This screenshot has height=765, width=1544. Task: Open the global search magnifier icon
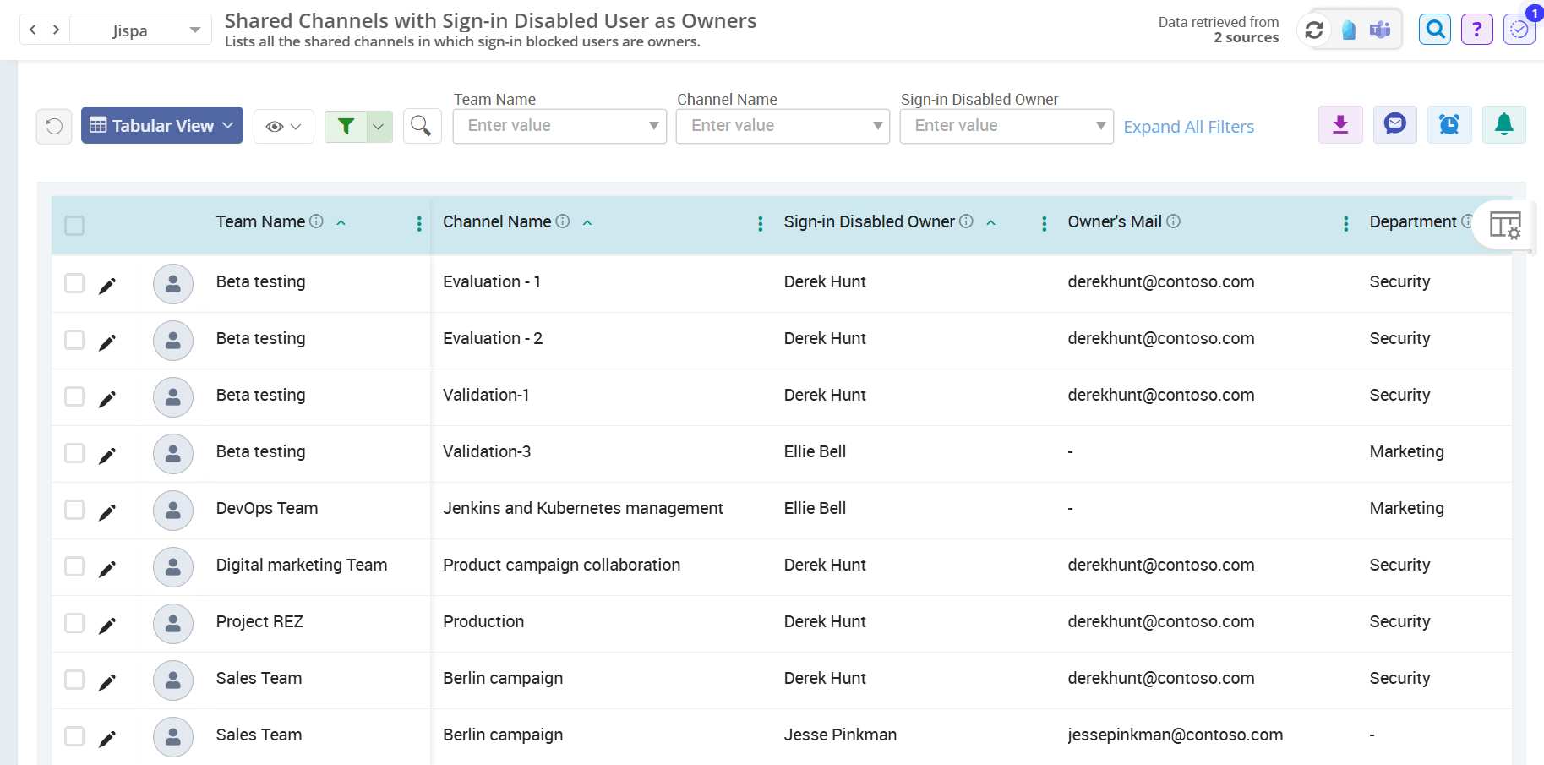pyautogui.click(x=1434, y=29)
